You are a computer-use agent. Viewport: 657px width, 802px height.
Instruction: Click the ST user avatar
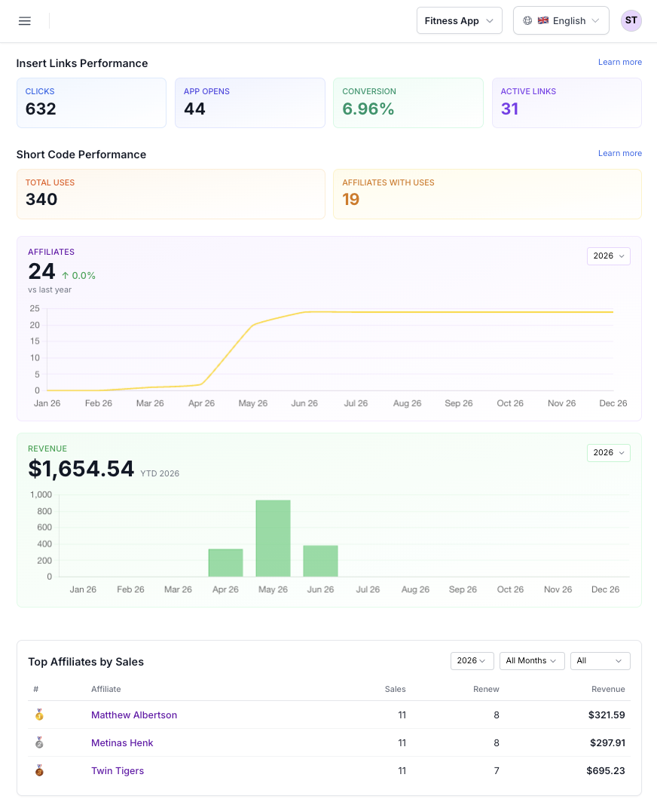[631, 20]
